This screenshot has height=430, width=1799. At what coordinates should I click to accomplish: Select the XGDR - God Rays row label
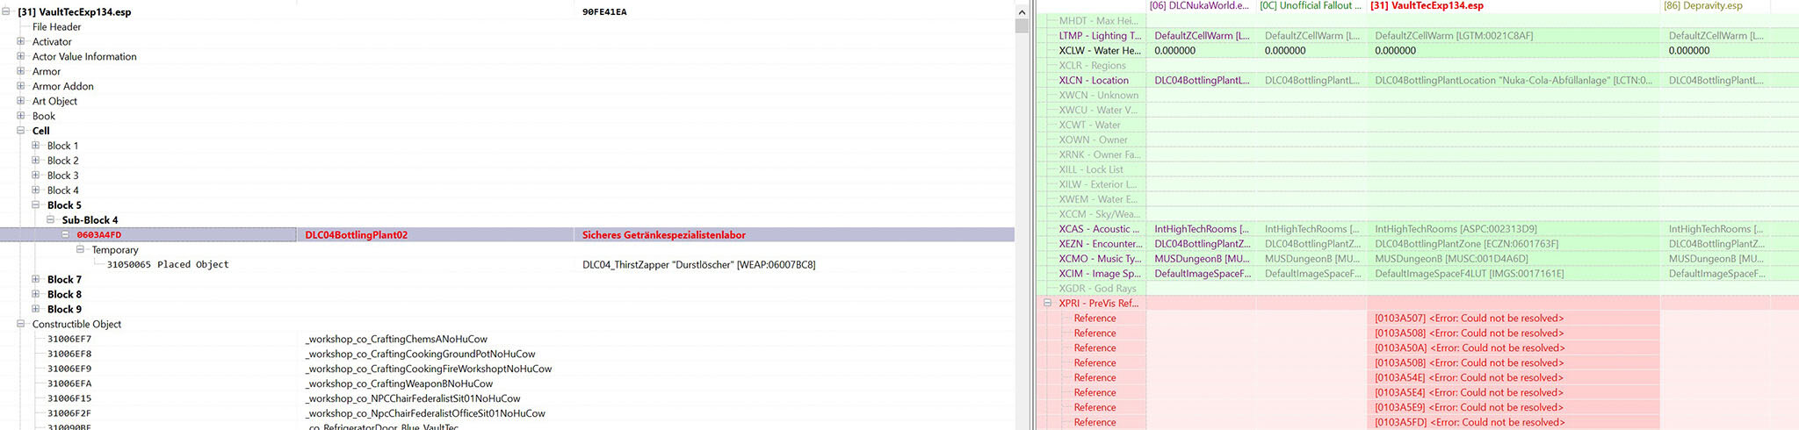1097,289
